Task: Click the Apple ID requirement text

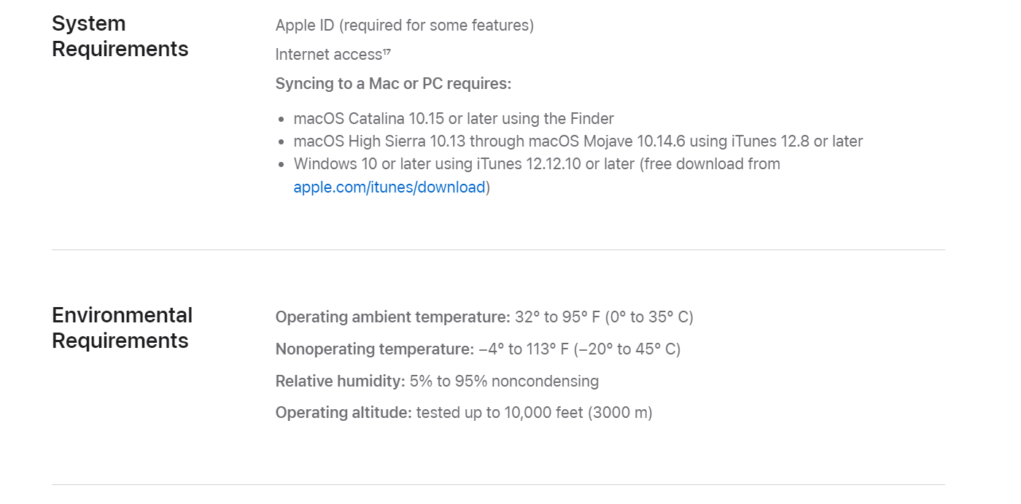Action: tap(405, 26)
